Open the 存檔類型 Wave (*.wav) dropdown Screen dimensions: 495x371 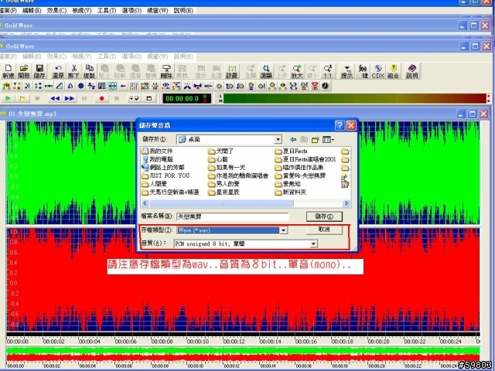(x=284, y=230)
